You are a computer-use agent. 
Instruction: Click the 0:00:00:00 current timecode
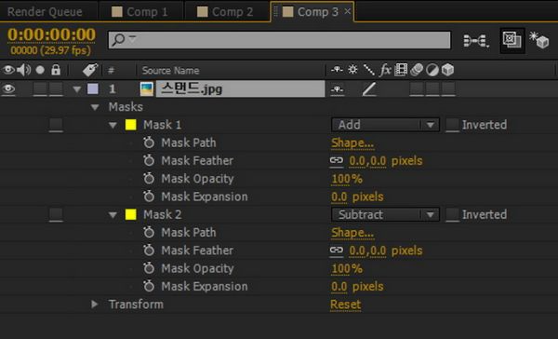coord(51,34)
